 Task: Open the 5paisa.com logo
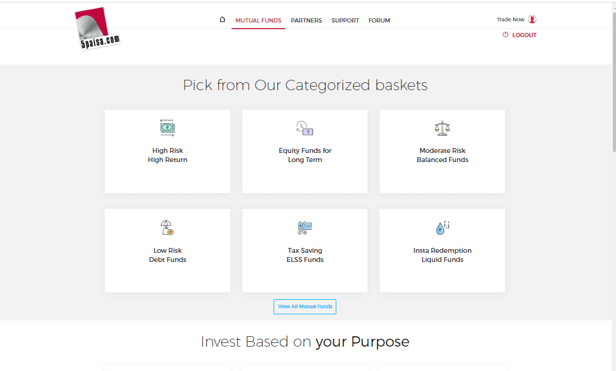click(97, 29)
